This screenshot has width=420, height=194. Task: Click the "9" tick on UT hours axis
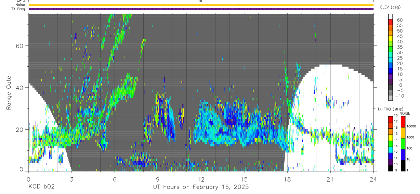158,179
